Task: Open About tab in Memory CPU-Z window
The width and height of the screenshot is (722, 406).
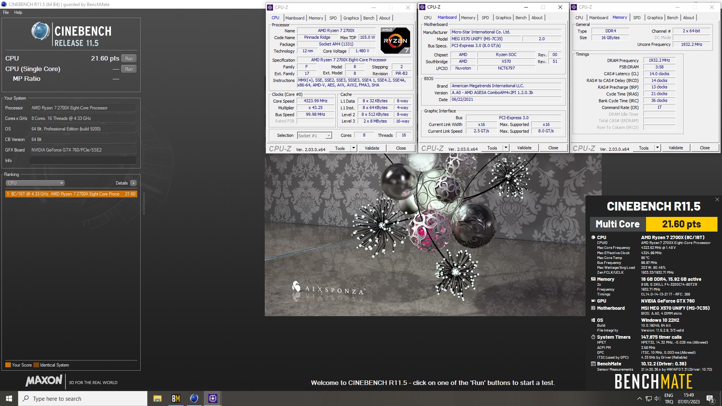Action: click(689, 18)
